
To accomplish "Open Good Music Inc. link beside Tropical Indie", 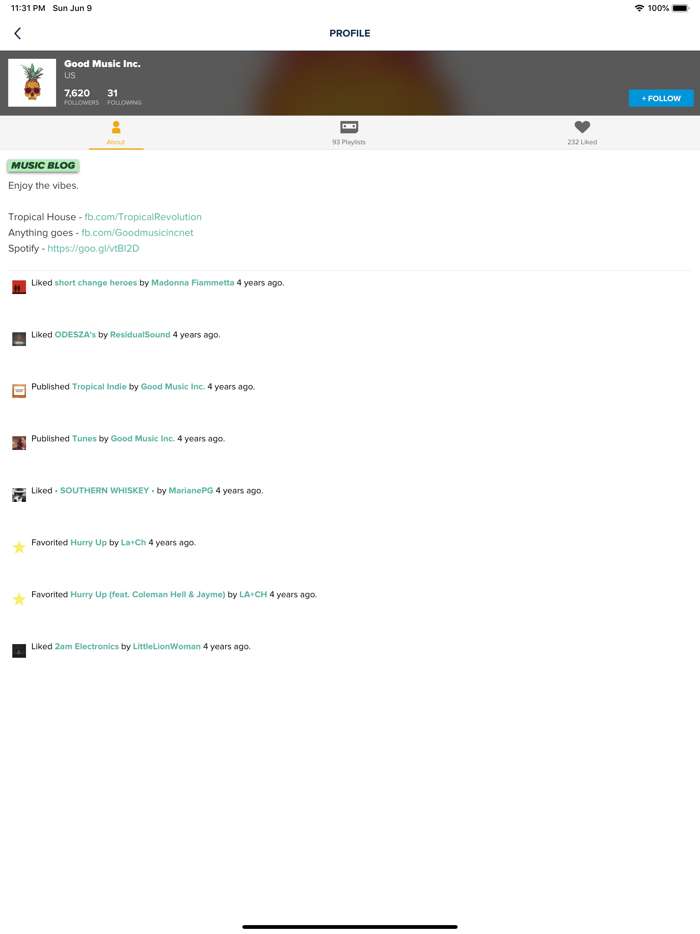I will coord(173,386).
